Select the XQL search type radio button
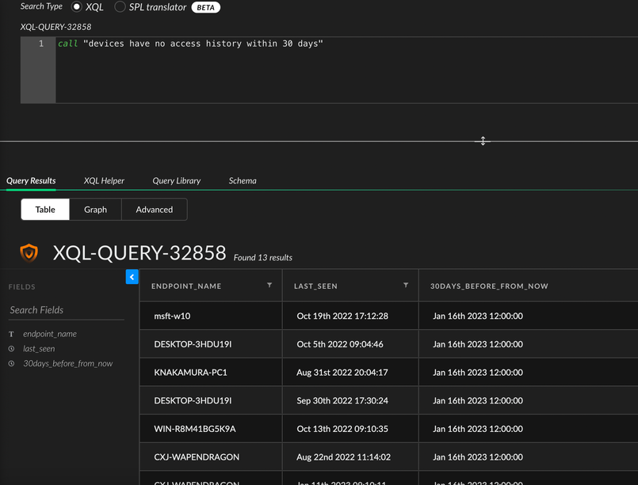The width and height of the screenshot is (638, 485). click(x=77, y=7)
